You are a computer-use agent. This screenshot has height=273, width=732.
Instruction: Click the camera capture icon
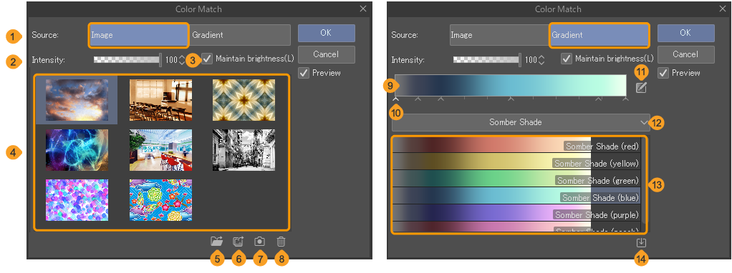pos(259,242)
